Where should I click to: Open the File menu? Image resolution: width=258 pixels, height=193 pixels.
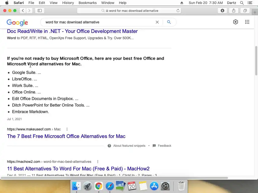click(x=31, y=3)
